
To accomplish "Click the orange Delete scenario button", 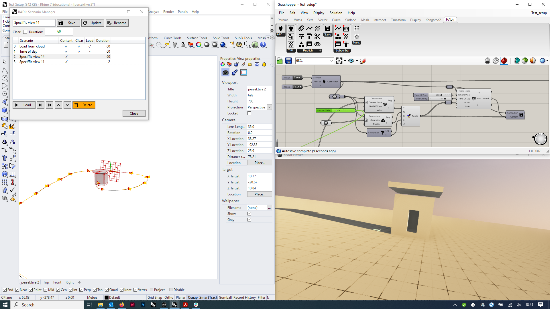I will pos(84,105).
